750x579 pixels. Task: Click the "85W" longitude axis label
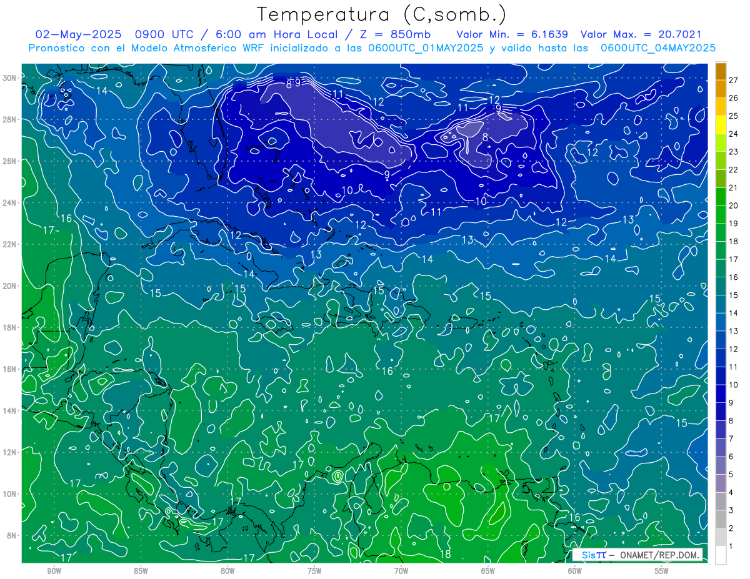(x=141, y=571)
